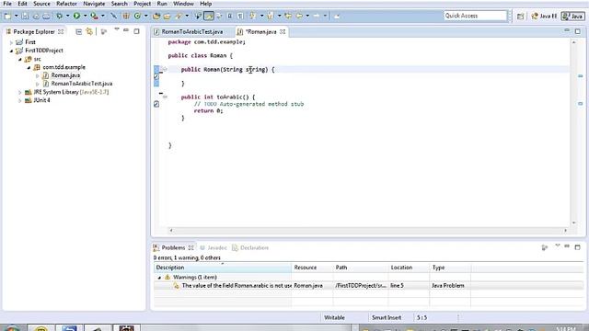Switch to the Java EE perspective

[x=544, y=17]
